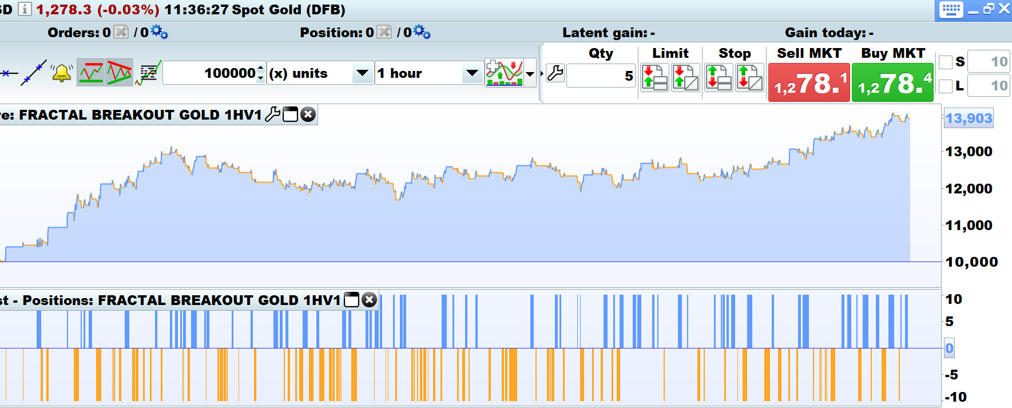Click the Latent gain label
The image size is (1012, 408).
605,33
